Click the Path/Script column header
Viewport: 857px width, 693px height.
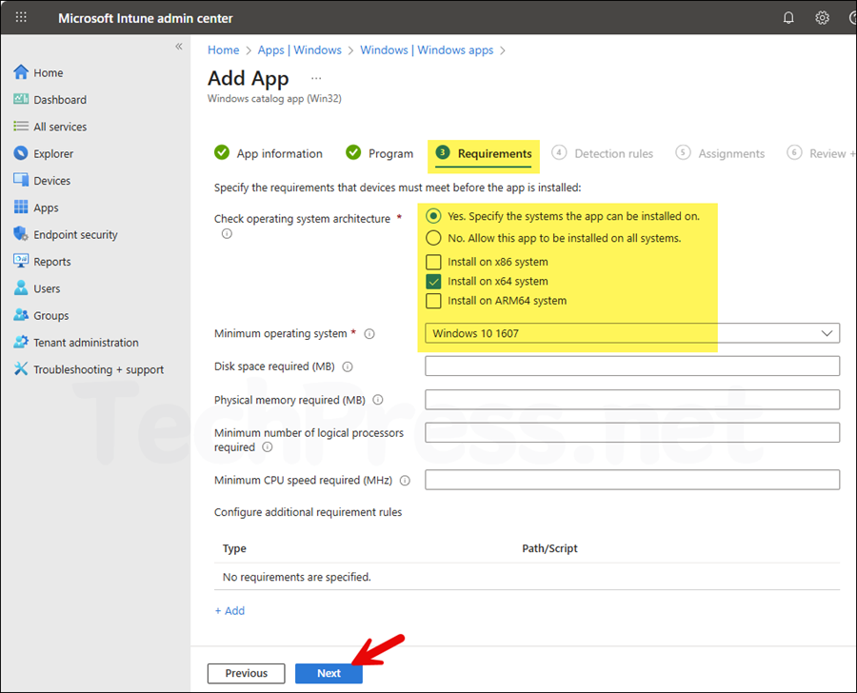(549, 548)
